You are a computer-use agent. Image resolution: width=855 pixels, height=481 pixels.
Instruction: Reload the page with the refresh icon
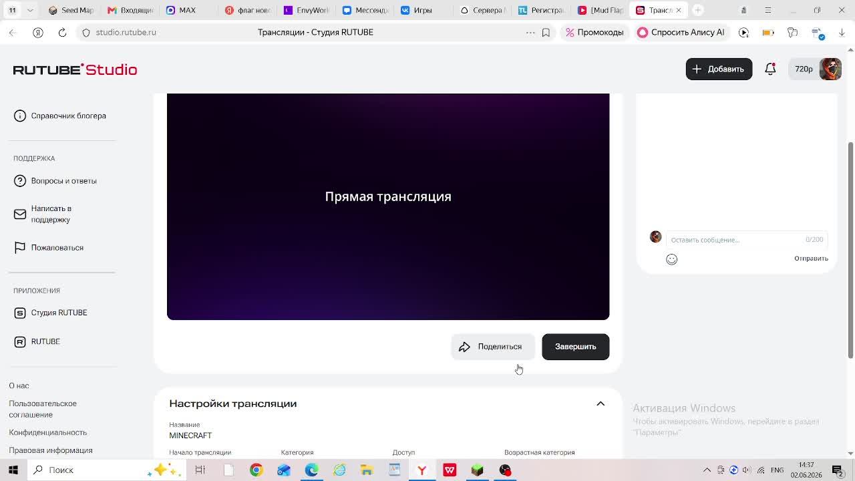coord(62,32)
